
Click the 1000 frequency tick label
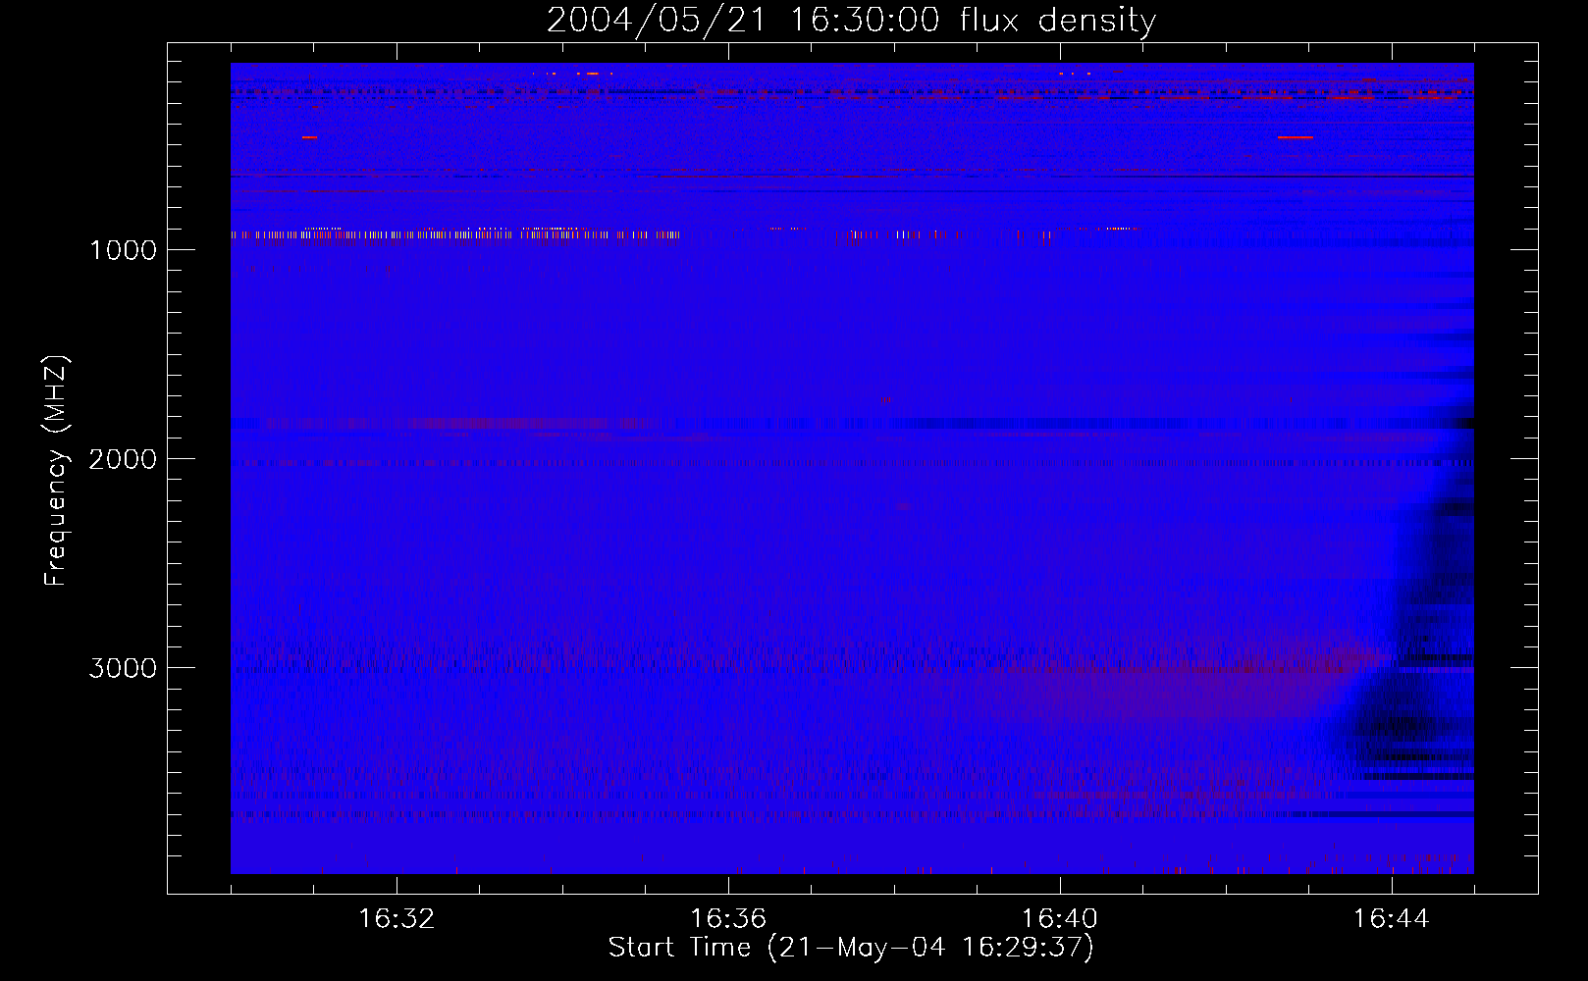pyautogui.click(x=123, y=250)
